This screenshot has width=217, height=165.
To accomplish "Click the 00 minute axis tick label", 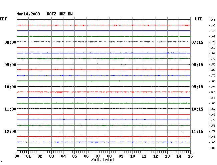I will coord(17,156).
